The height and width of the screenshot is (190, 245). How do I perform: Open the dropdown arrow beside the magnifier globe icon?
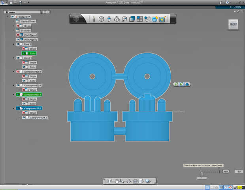pyautogui.click(x=150, y=181)
